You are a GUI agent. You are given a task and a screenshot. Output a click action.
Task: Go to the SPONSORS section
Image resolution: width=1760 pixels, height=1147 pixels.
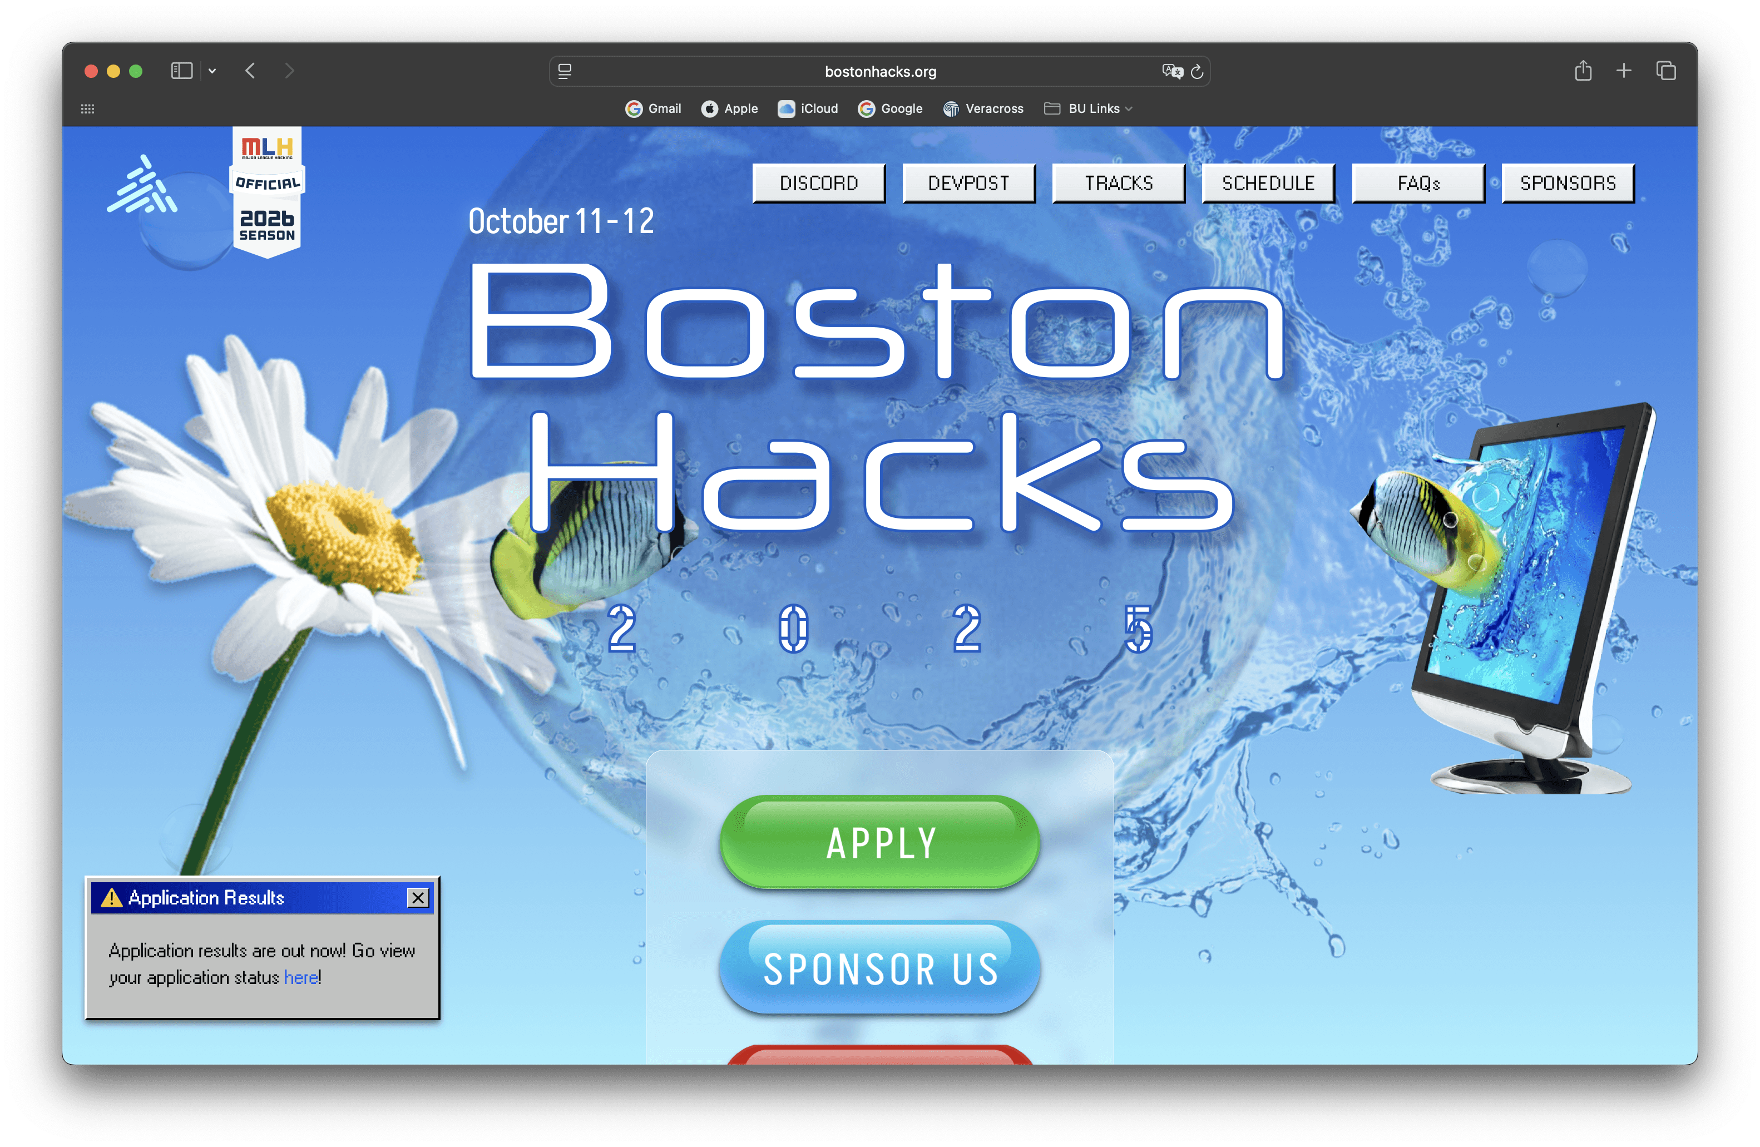(1568, 184)
